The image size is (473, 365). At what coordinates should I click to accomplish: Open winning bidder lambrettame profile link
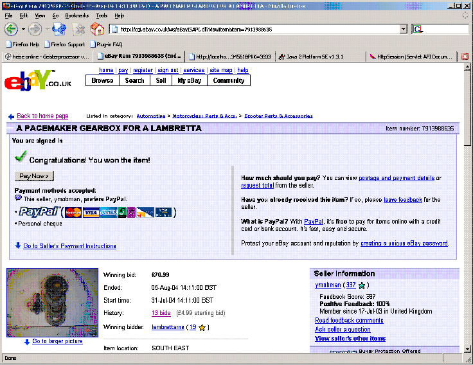[168, 327]
